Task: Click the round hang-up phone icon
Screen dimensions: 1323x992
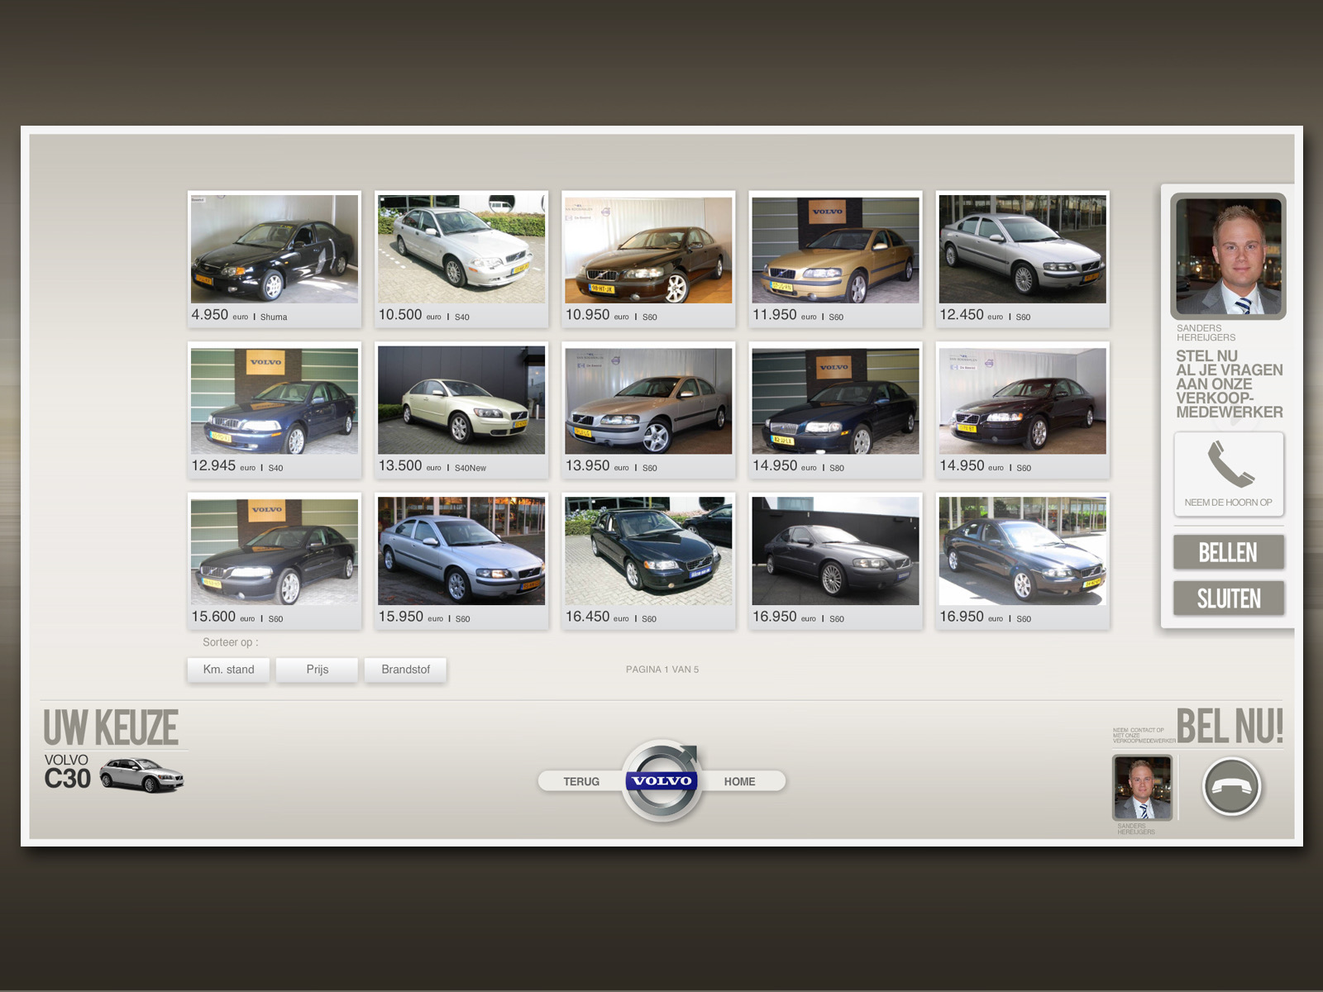Action: point(1231,786)
